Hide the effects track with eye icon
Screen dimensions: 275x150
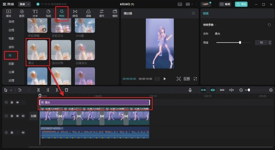click(x=18, y=102)
